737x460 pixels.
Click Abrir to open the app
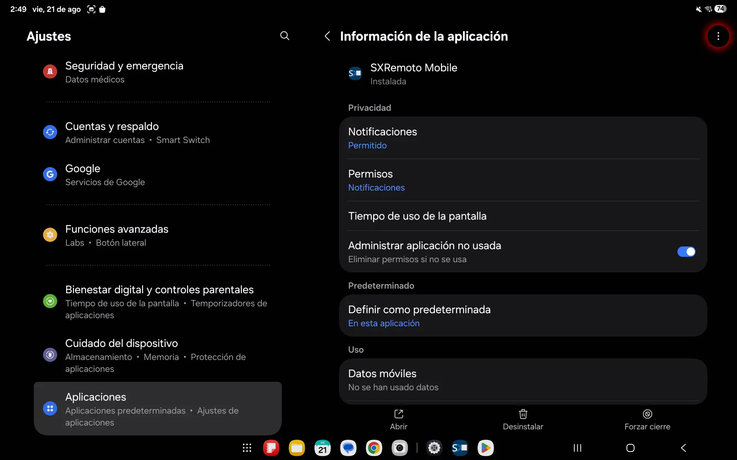[x=398, y=420]
